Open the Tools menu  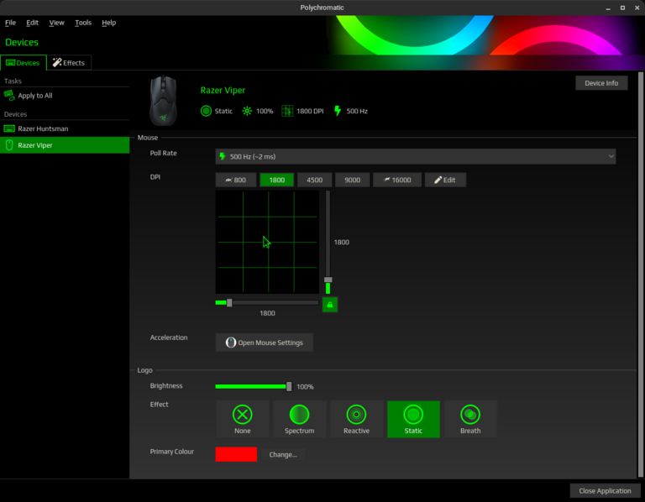pyautogui.click(x=83, y=23)
